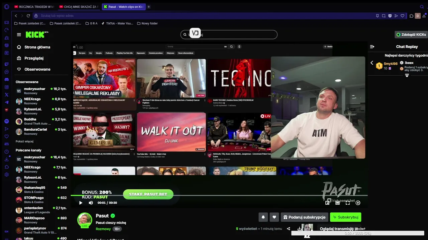This screenshot has width=428, height=240.
Task: Open Discord in the Opera sidebar
Action: coord(6,79)
